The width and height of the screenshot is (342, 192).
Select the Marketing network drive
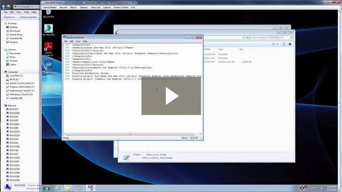click(x=21, y=94)
